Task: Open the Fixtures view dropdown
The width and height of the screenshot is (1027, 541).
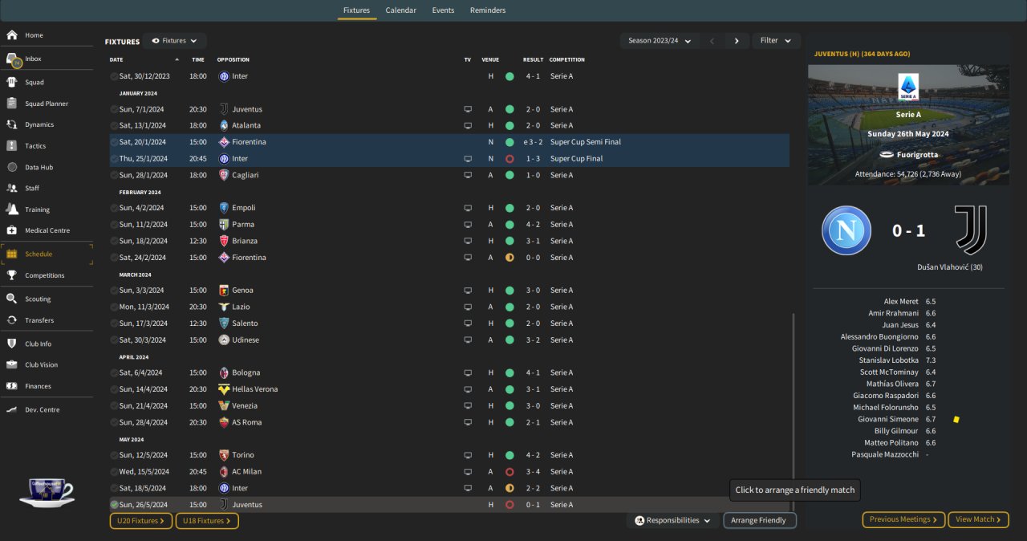Action: 174,41
